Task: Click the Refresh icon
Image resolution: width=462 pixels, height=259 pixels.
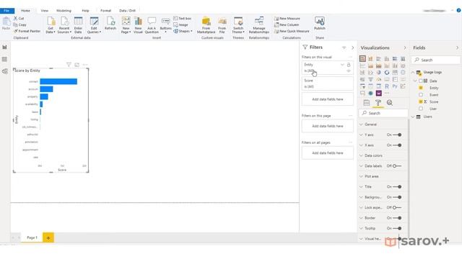Action: (x=110, y=24)
